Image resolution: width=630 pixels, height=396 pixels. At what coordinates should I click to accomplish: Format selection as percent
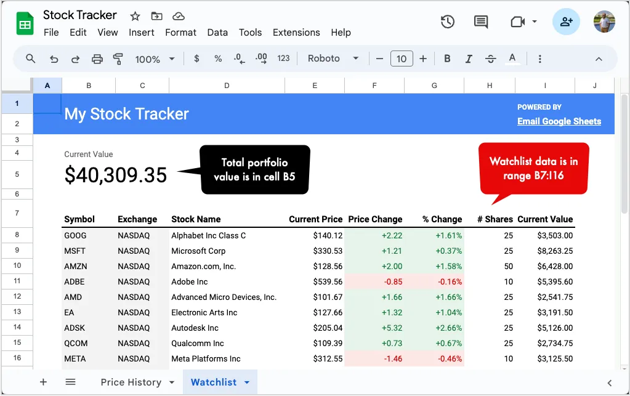click(x=217, y=58)
